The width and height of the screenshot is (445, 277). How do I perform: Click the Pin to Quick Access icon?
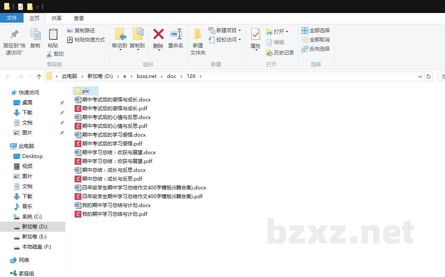pyautogui.click(x=14, y=35)
